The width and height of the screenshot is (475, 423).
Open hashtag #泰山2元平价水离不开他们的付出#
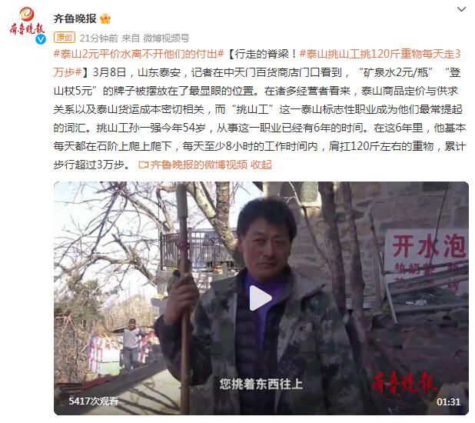point(139,54)
